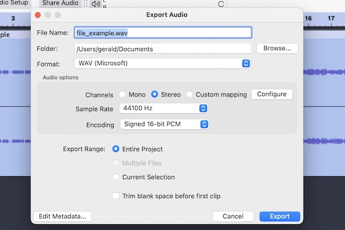Click Share Audio in main toolbar
This screenshot has height=230, width=345.
(x=60, y=3)
